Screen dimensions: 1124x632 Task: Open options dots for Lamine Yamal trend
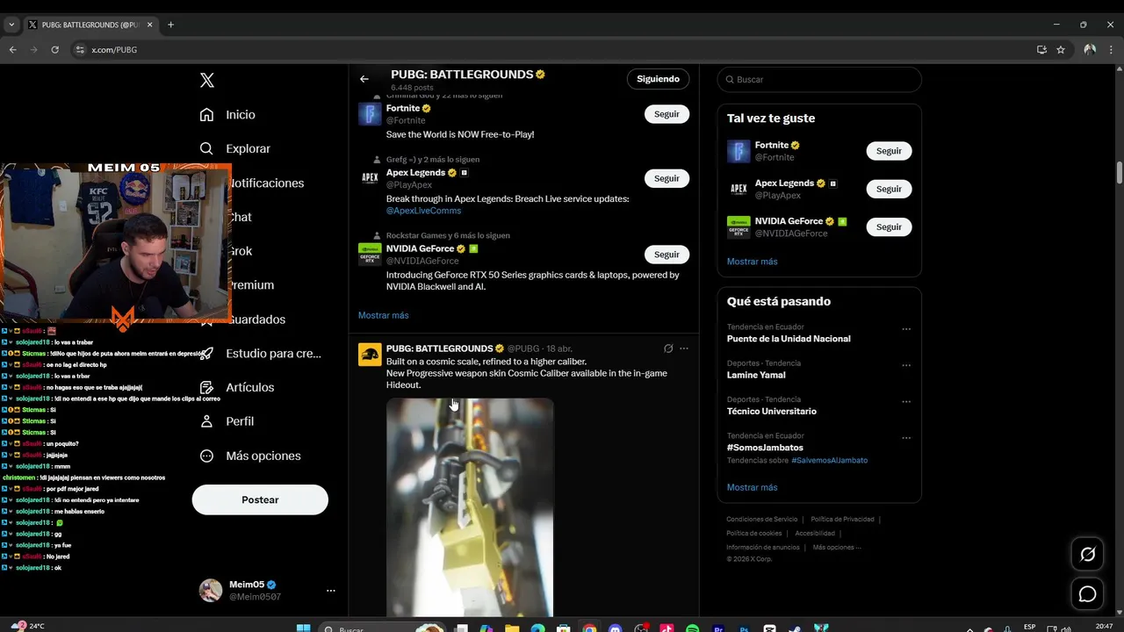(x=906, y=365)
